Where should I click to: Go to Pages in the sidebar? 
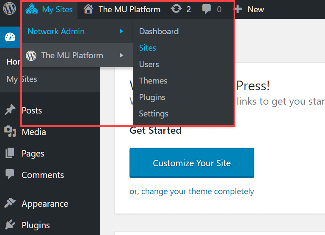point(33,154)
